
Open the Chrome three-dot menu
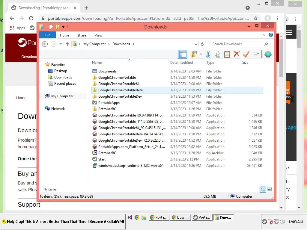[277, 18]
